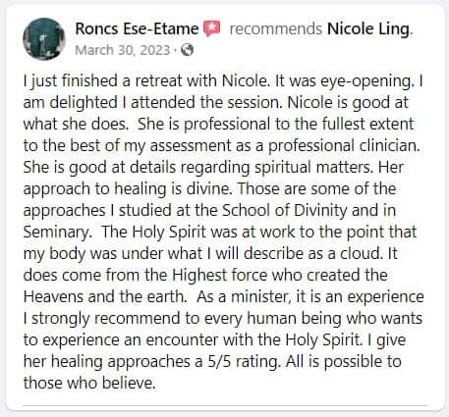This screenshot has height=417, width=449.
Task: Click the text "approach to healing is divine"
Action: [x=127, y=189]
